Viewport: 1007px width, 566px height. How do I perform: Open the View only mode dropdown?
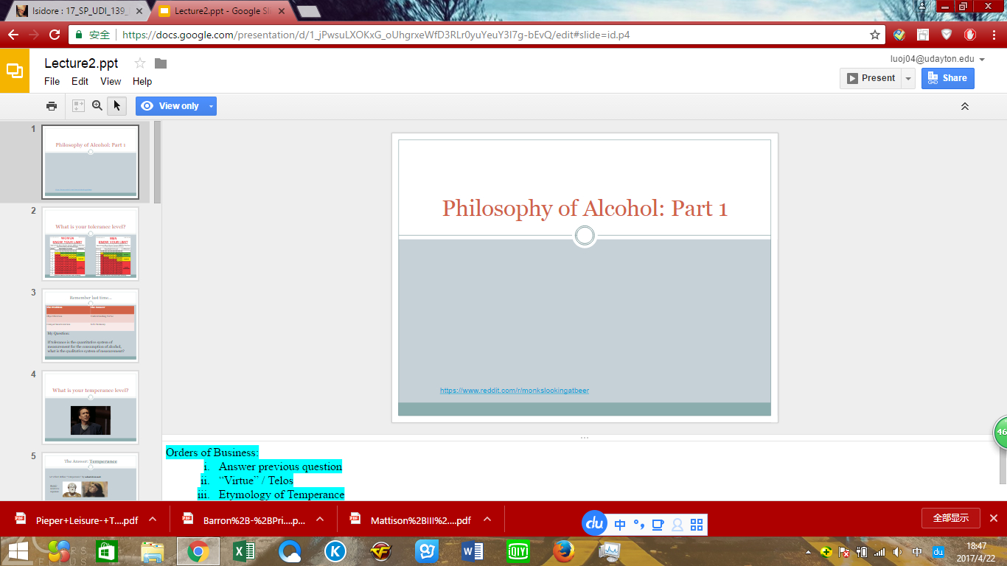click(x=212, y=106)
